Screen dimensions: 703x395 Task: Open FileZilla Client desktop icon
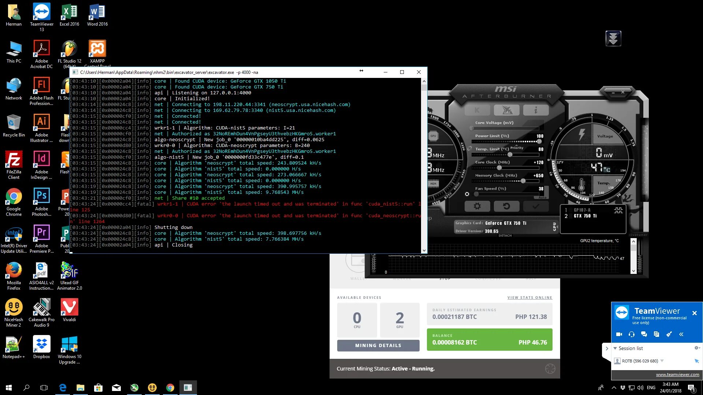tap(14, 165)
